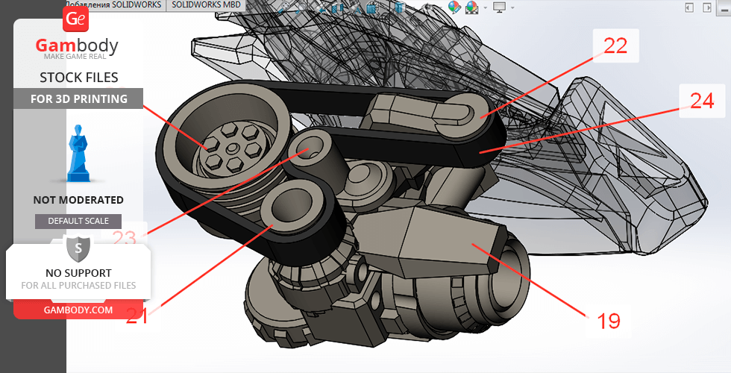Click the red Gambody logo icon
The height and width of the screenshot is (373, 731).
76,19
